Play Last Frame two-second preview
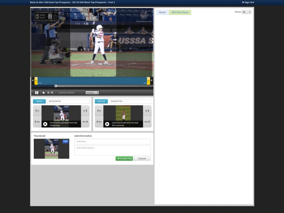The width and height of the screenshot is (284, 213). [x=107, y=124]
